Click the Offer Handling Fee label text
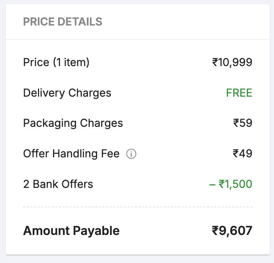The height and width of the screenshot is (263, 274). pyautogui.click(x=71, y=154)
